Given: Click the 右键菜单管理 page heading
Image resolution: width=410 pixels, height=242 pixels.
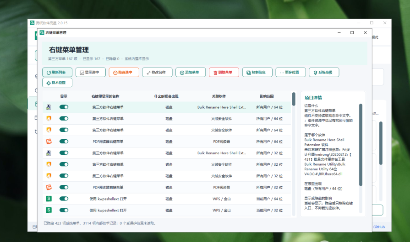Looking at the screenshot, I should tap(69, 50).
